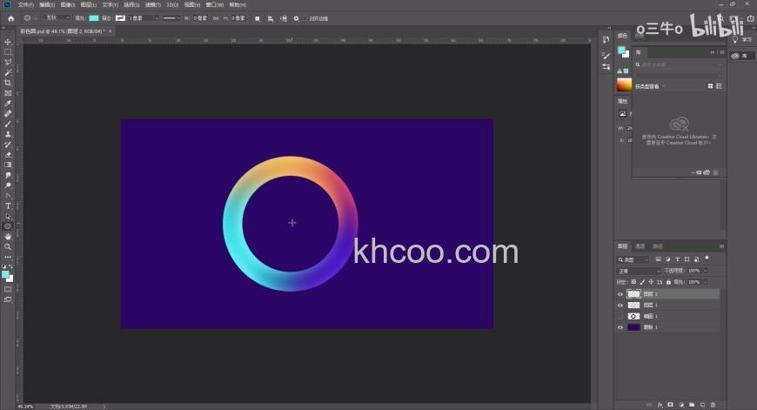Hide the 图层 1 layer
757x410 pixels.
click(x=620, y=306)
